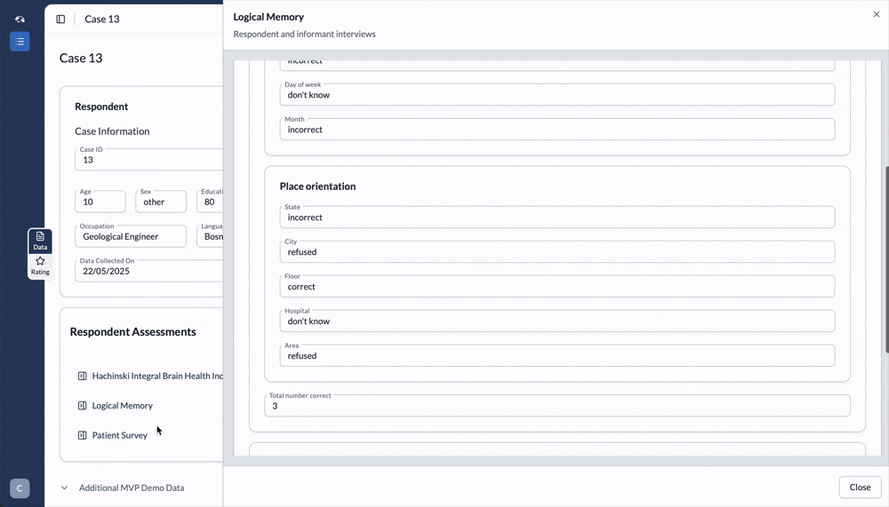
Task: Click the Area field showing refused
Action: (x=557, y=355)
